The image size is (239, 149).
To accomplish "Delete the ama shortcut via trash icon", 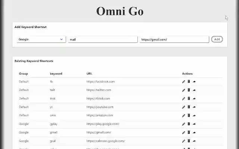I will click(x=189, y=115).
